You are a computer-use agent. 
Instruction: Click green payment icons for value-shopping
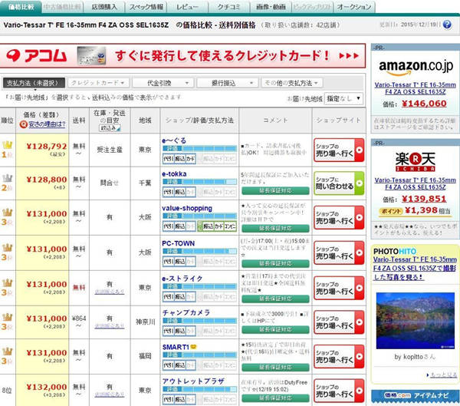coord(217,226)
